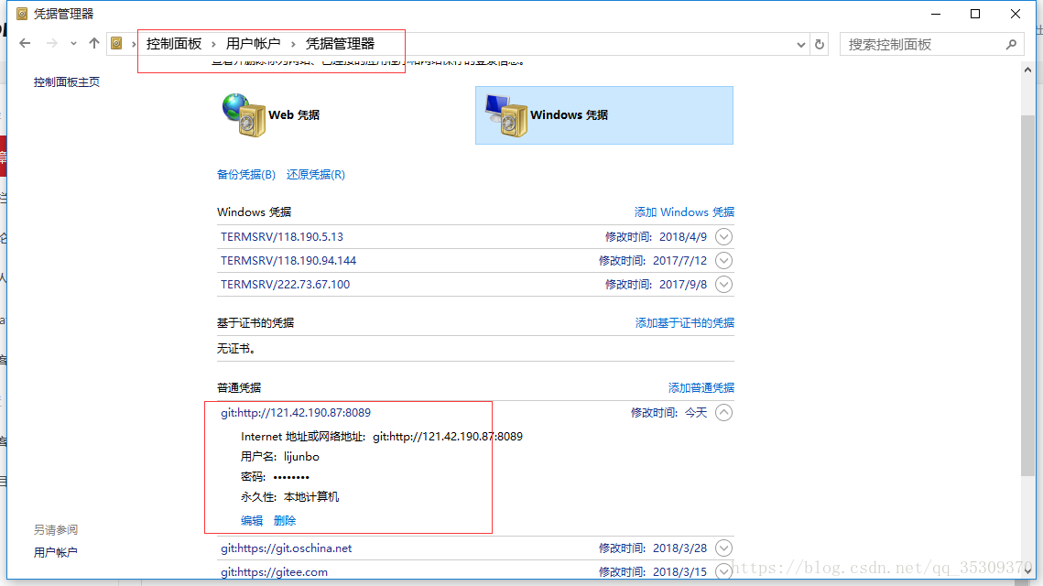The image size is (1043, 586).
Task: Open TERMSRV/222.73.67.100 credential entry
Action: point(285,285)
